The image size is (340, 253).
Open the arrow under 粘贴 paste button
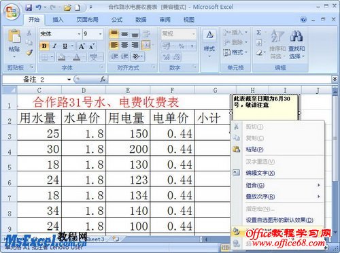(14, 56)
